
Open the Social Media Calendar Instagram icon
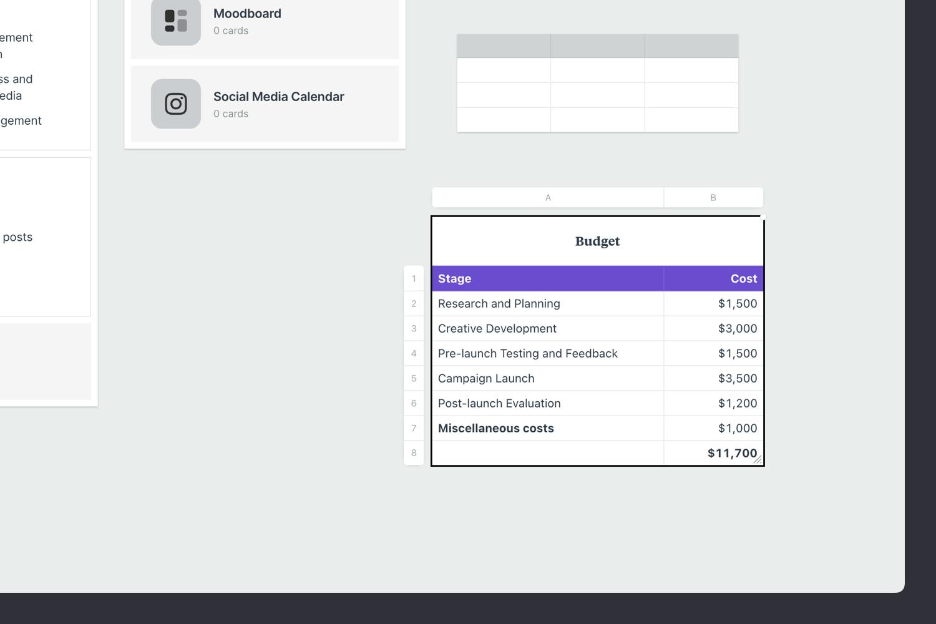point(175,104)
